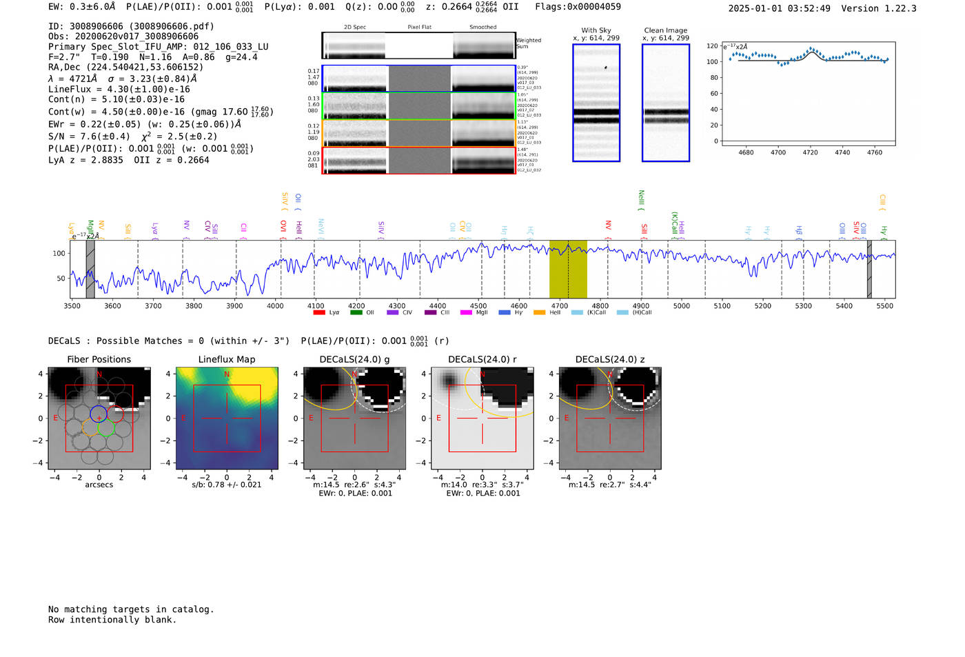Screen dimensions: 965x657
Task: Click the No matching targets in catalog message
Action: (131, 609)
